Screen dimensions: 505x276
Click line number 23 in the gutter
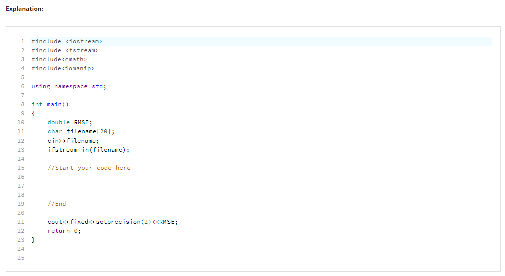coord(21,240)
